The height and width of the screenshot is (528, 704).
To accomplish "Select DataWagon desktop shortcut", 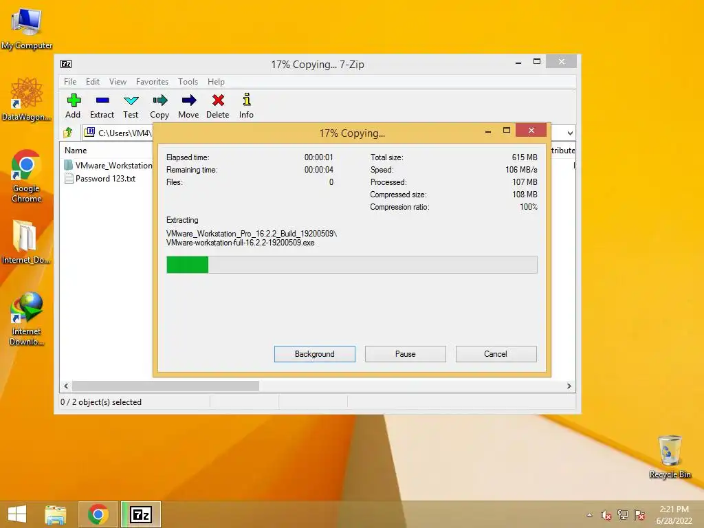I will click(x=27, y=100).
